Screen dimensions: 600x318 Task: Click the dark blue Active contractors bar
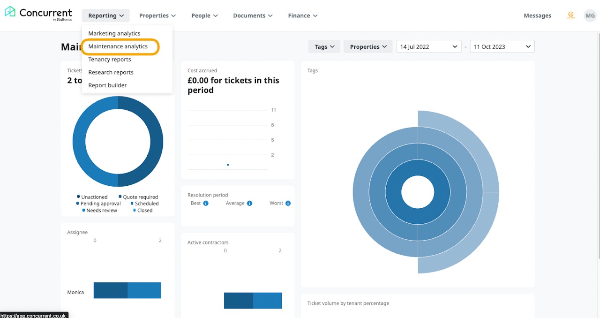pos(239,301)
